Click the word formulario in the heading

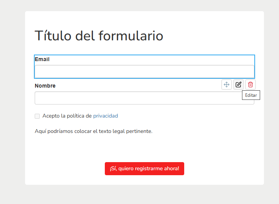tap(131, 36)
